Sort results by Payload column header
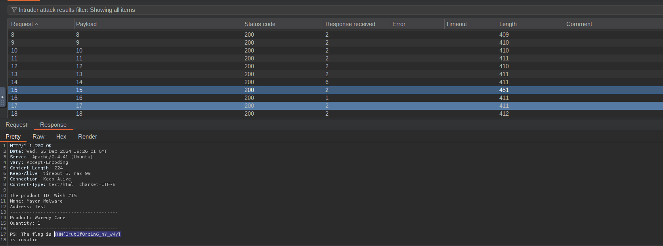The height and width of the screenshot is (246, 663). pyautogui.click(x=86, y=24)
